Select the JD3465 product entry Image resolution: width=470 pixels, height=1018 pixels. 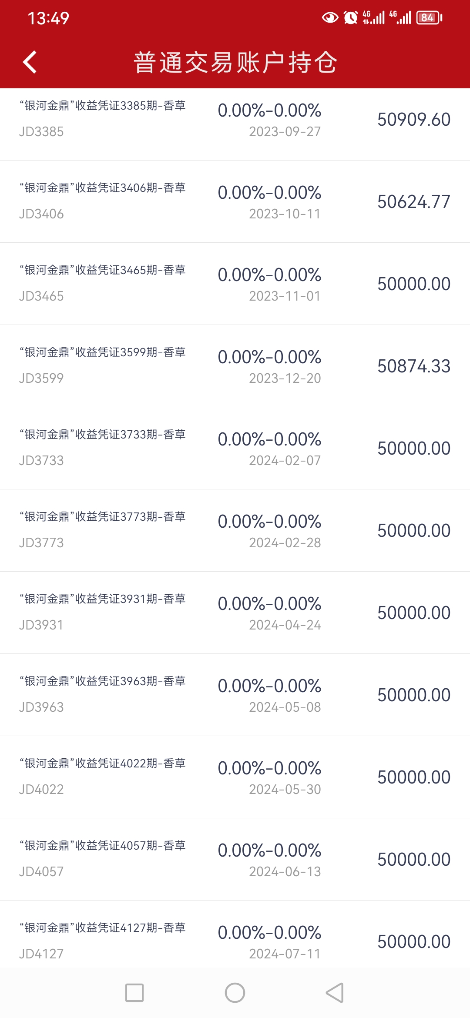pos(103,283)
